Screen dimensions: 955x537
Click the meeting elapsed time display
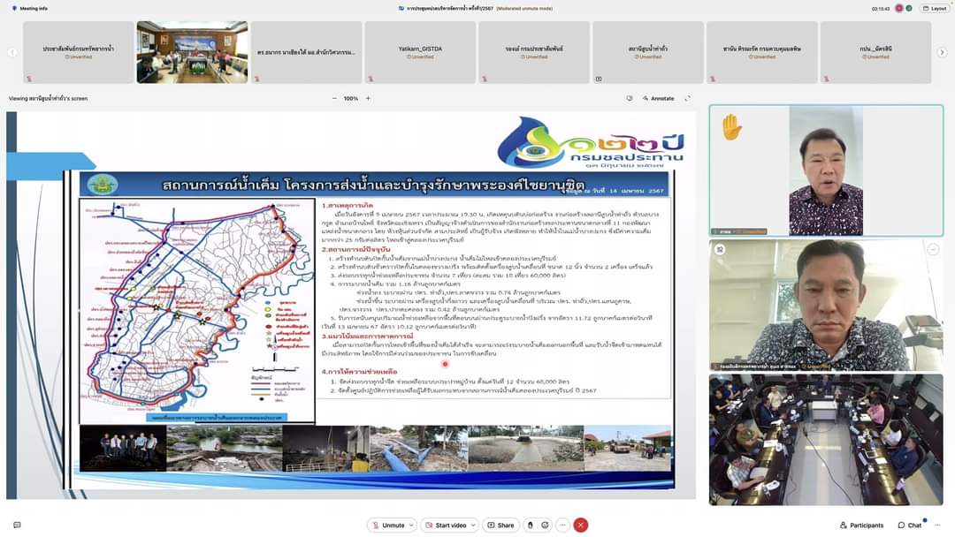(x=881, y=9)
